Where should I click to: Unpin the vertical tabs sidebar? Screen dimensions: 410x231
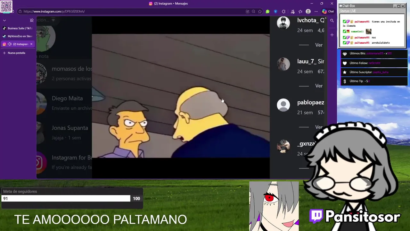pyautogui.click(x=32, y=20)
